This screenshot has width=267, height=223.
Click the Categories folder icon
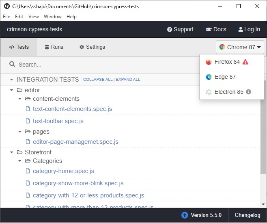pos(28,160)
